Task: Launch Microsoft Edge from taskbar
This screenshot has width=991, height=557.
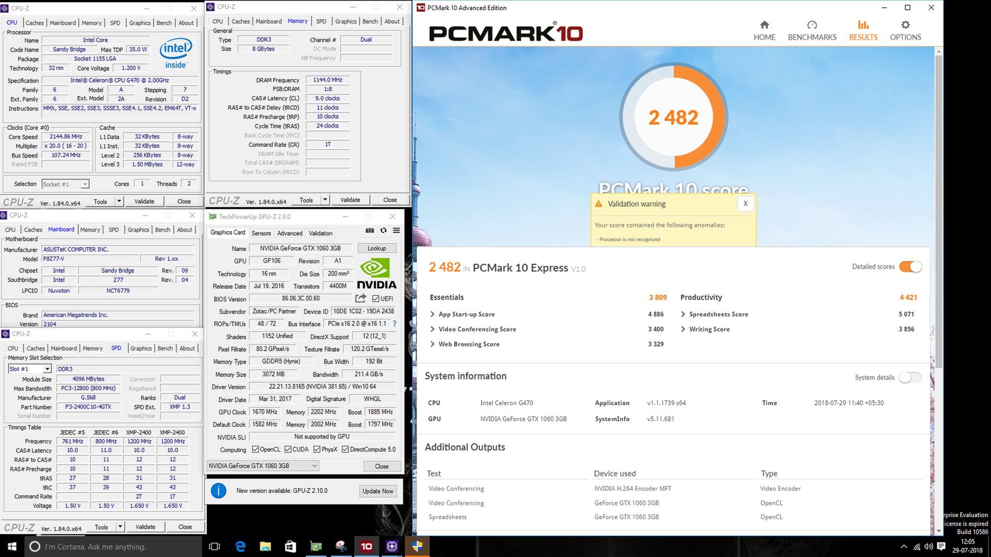Action: pyautogui.click(x=240, y=546)
